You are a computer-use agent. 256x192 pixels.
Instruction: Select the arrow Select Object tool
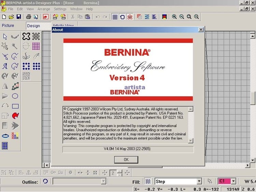pos(5,36)
